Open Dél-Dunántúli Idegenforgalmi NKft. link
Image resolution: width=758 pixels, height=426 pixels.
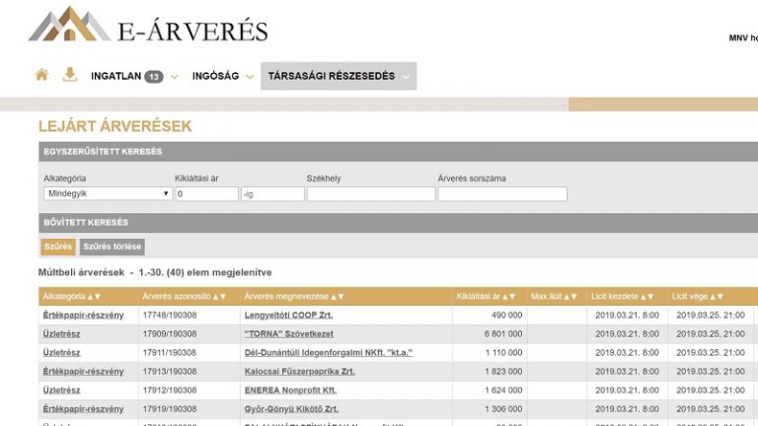[x=329, y=353]
